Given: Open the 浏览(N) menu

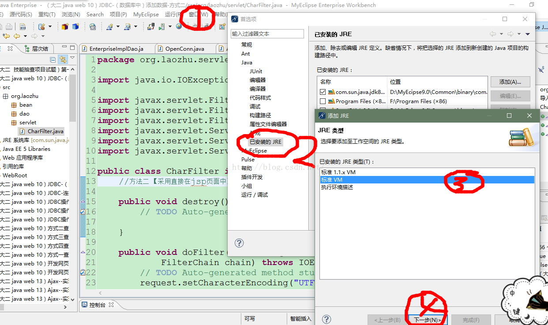Looking at the screenshot, I should click(71, 14).
